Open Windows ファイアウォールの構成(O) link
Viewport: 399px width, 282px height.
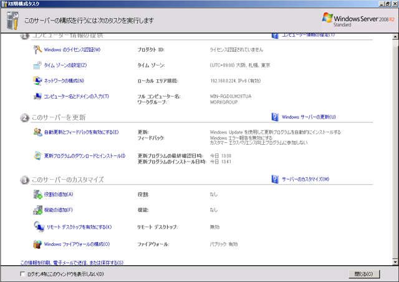coord(77,244)
